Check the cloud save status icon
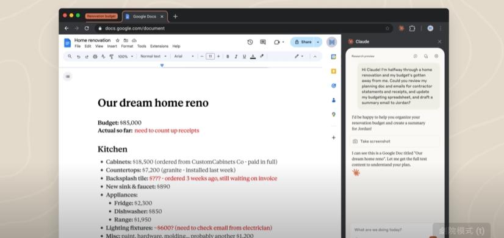Image resolution: width=504 pixels, height=238 pixels. [x=134, y=40]
